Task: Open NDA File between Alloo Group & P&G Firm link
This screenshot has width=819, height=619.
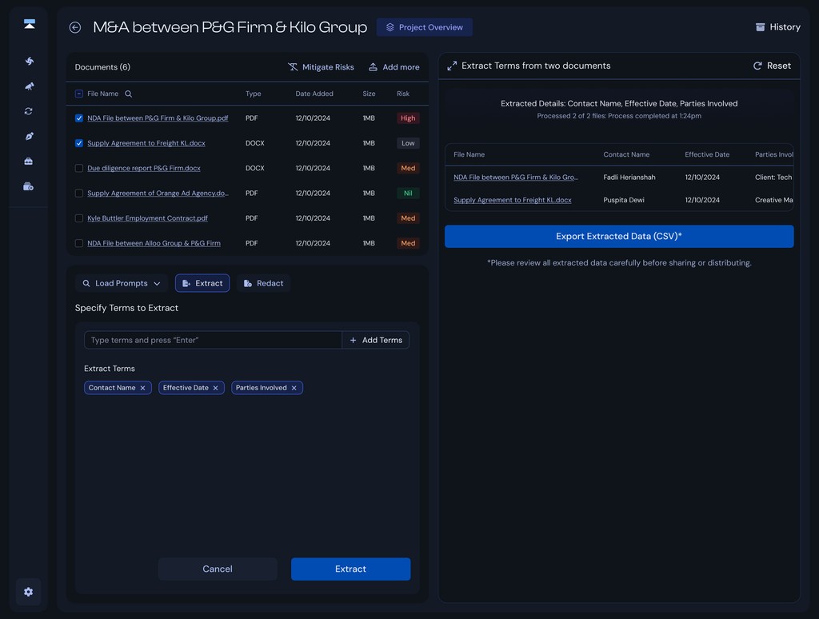Action: pos(154,243)
